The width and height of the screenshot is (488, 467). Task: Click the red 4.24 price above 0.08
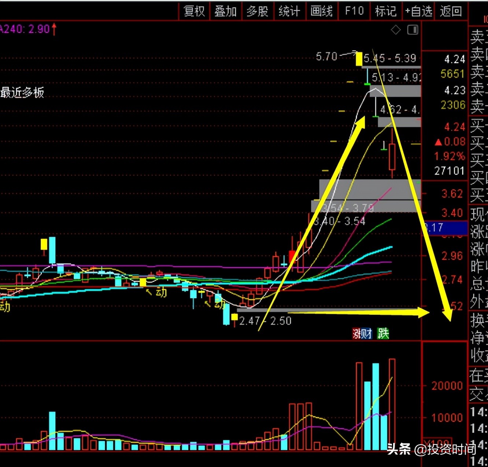tap(454, 127)
